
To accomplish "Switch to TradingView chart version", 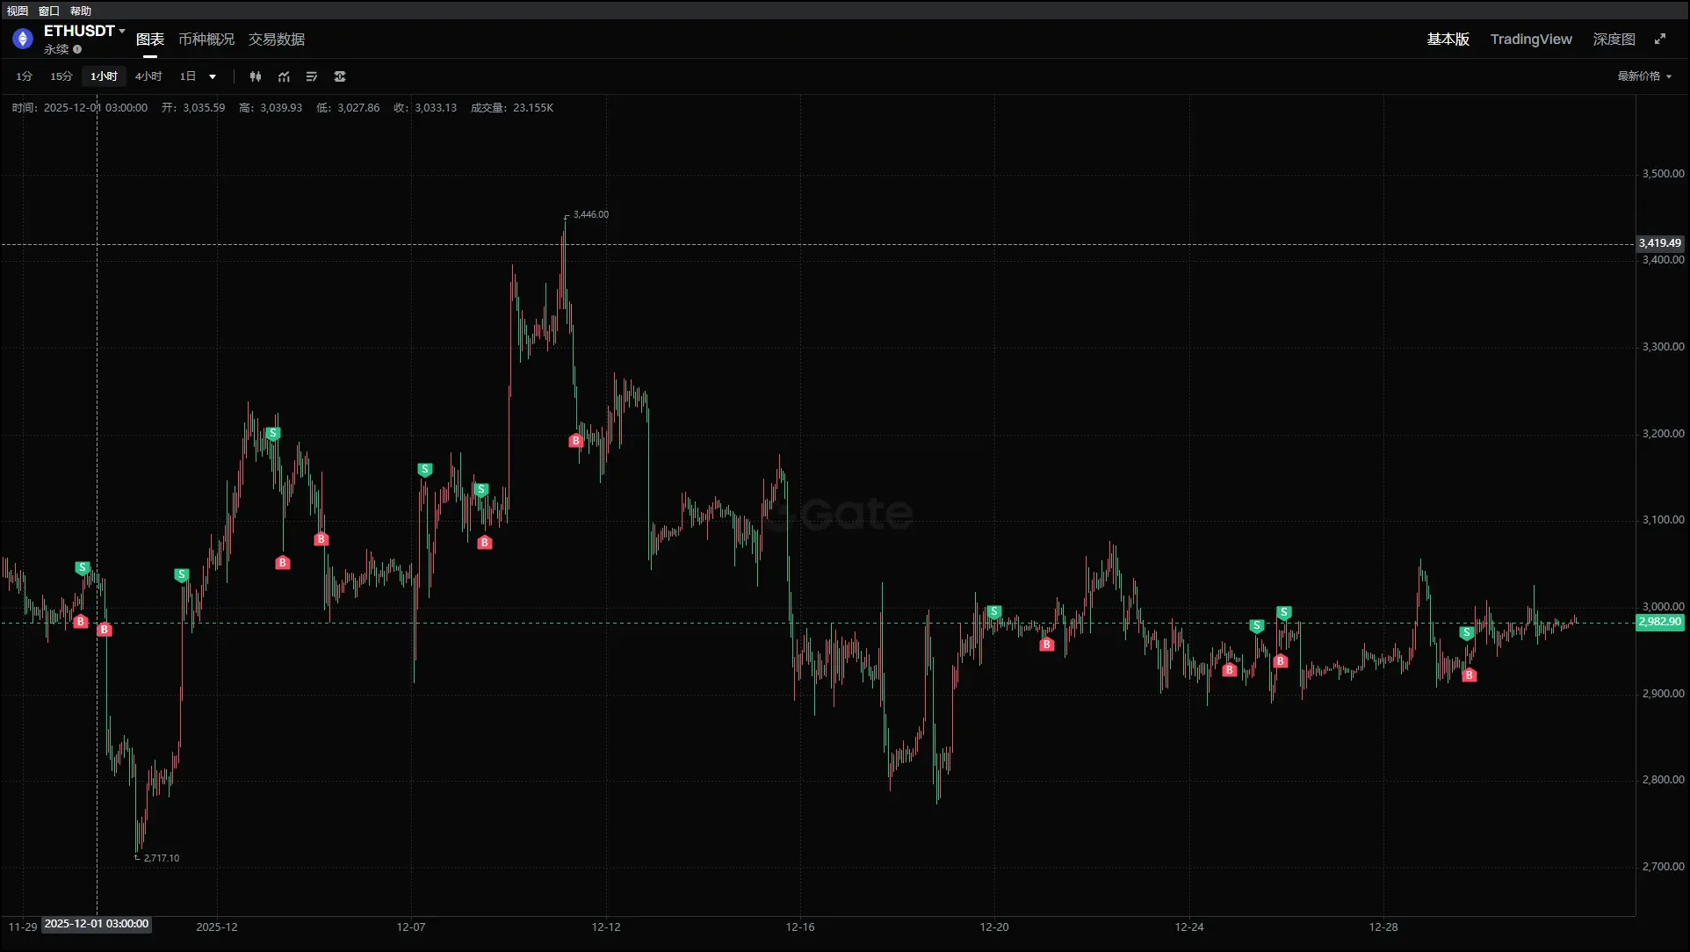I will (x=1530, y=40).
